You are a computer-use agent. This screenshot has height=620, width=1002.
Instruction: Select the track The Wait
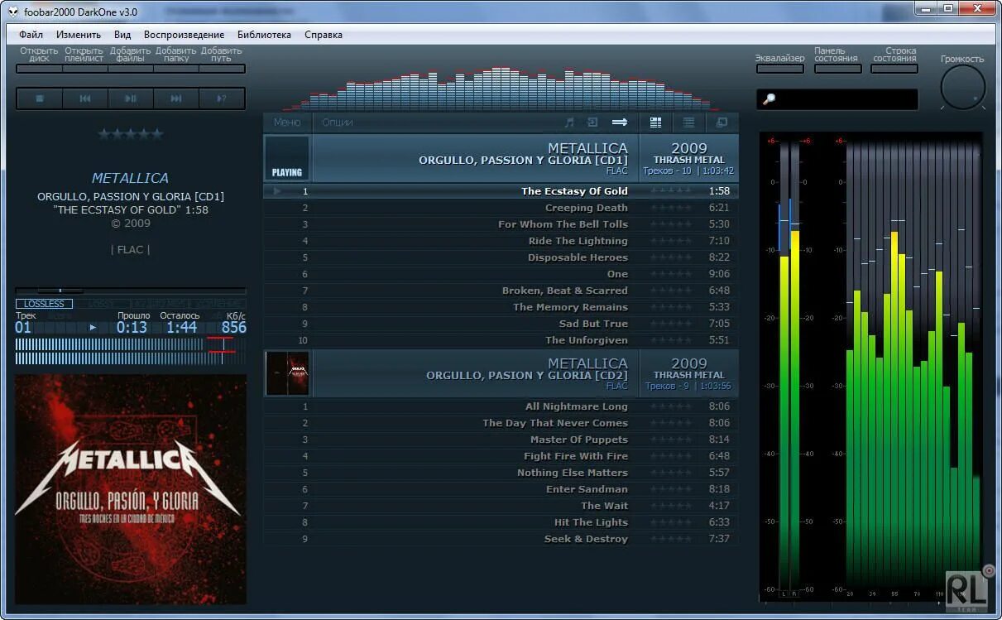(x=501, y=506)
